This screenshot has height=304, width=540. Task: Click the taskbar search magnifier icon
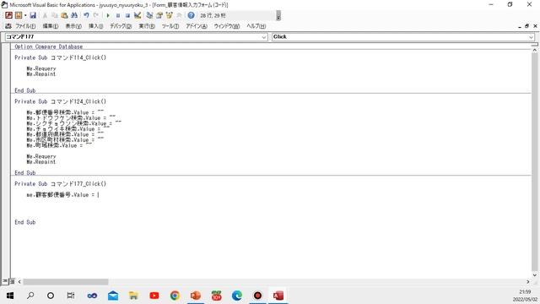[x=30, y=296]
